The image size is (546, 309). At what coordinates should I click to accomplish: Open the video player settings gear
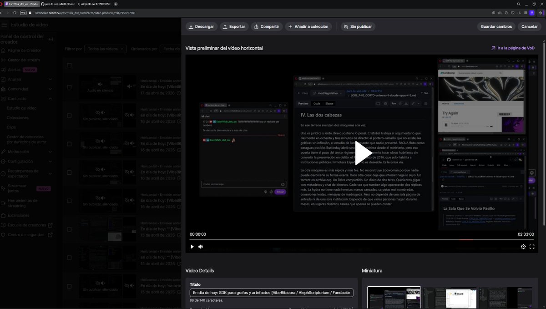pyautogui.click(x=523, y=247)
